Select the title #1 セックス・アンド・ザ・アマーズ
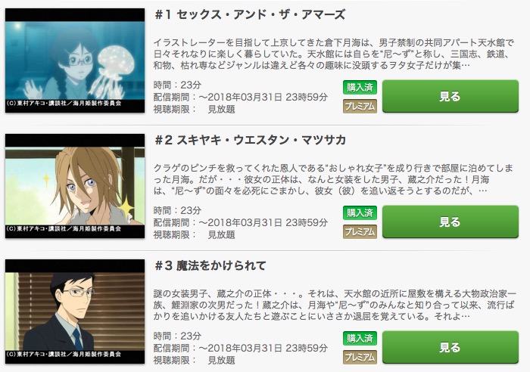The height and width of the screenshot is (372, 530). 250,14
